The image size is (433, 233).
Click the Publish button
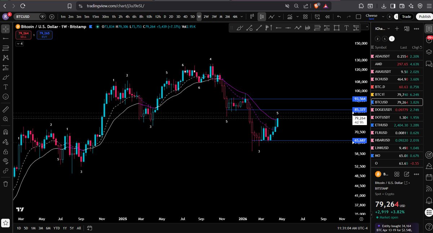pyautogui.click(x=424, y=17)
